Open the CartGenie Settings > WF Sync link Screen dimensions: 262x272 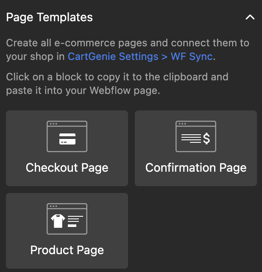click(140, 57)
